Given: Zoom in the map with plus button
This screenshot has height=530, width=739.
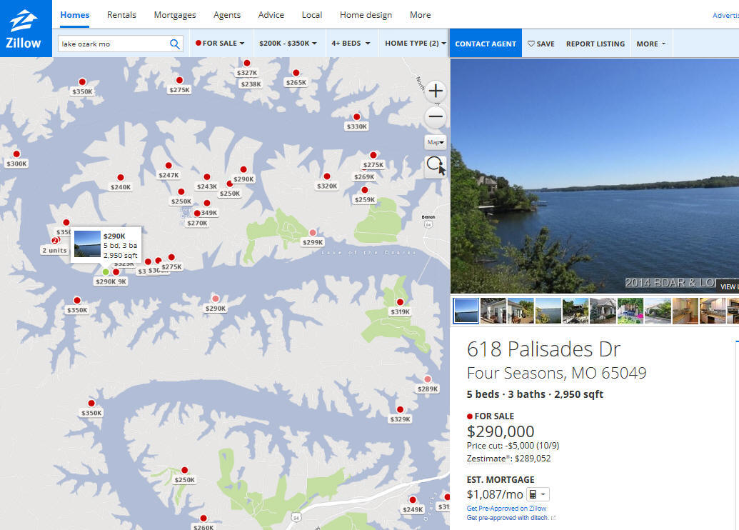Looking at the screenshot, I should 436,91.
